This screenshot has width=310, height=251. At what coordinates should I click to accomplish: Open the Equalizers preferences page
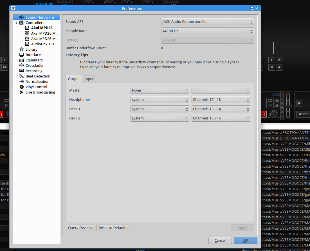point(34,60)
